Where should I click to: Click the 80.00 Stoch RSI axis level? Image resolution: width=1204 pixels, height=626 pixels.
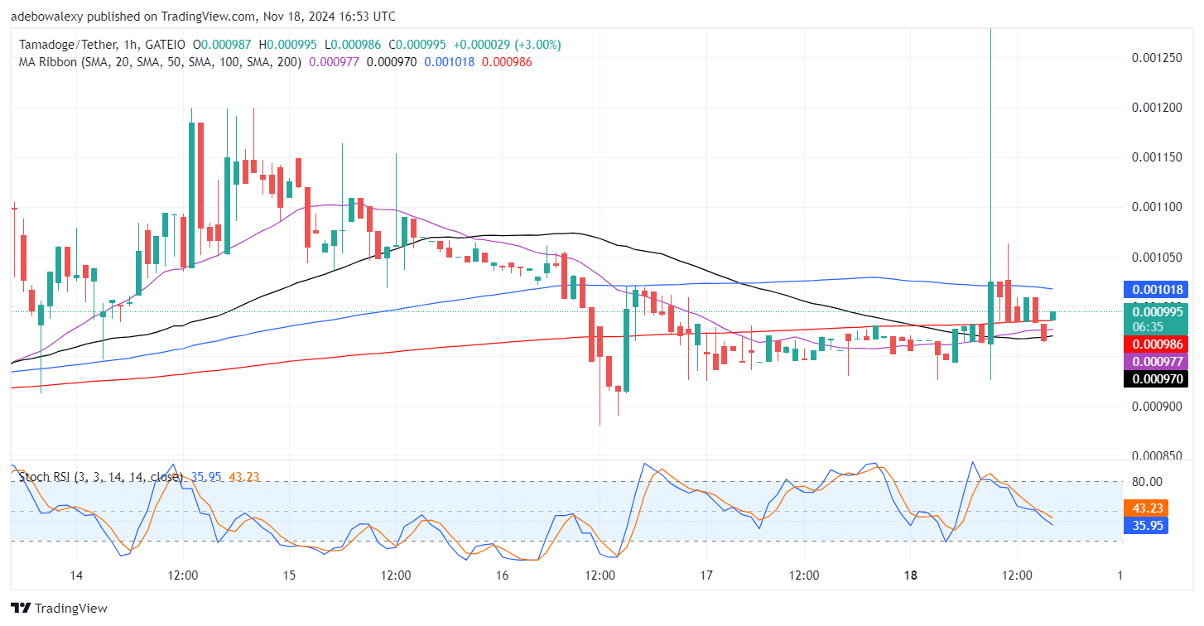click(1149, 482)
